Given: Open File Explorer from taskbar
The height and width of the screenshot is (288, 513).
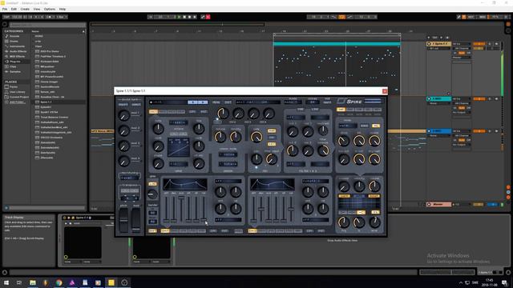Looking at the screenshot, I should pos(32,282).
